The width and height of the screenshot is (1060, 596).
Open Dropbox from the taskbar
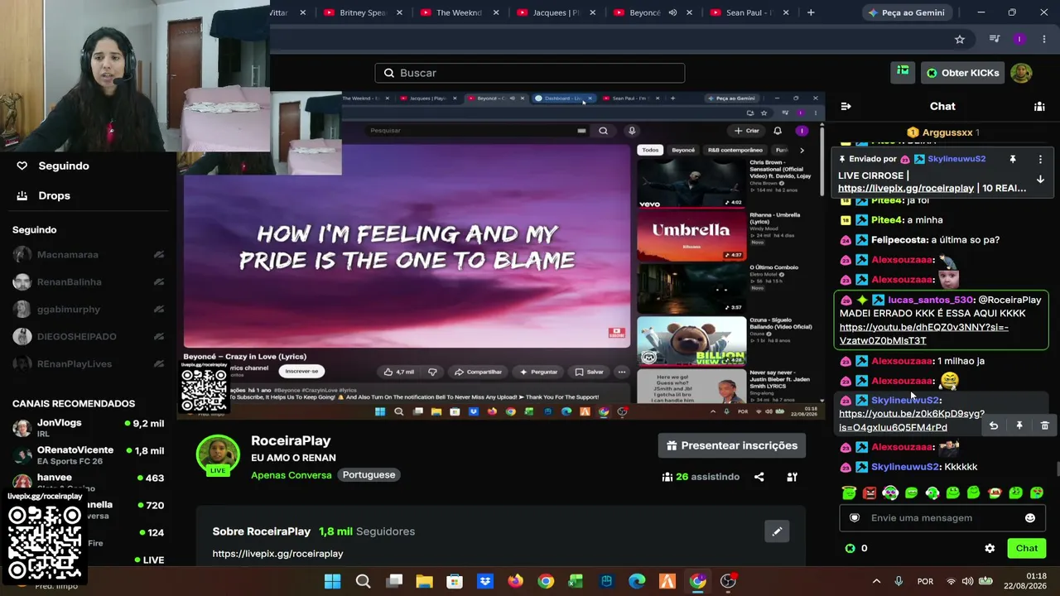(x=484, y=581)
